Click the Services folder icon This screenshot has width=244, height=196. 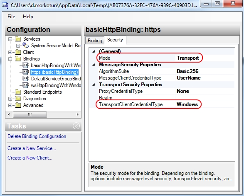pos(18,39)
